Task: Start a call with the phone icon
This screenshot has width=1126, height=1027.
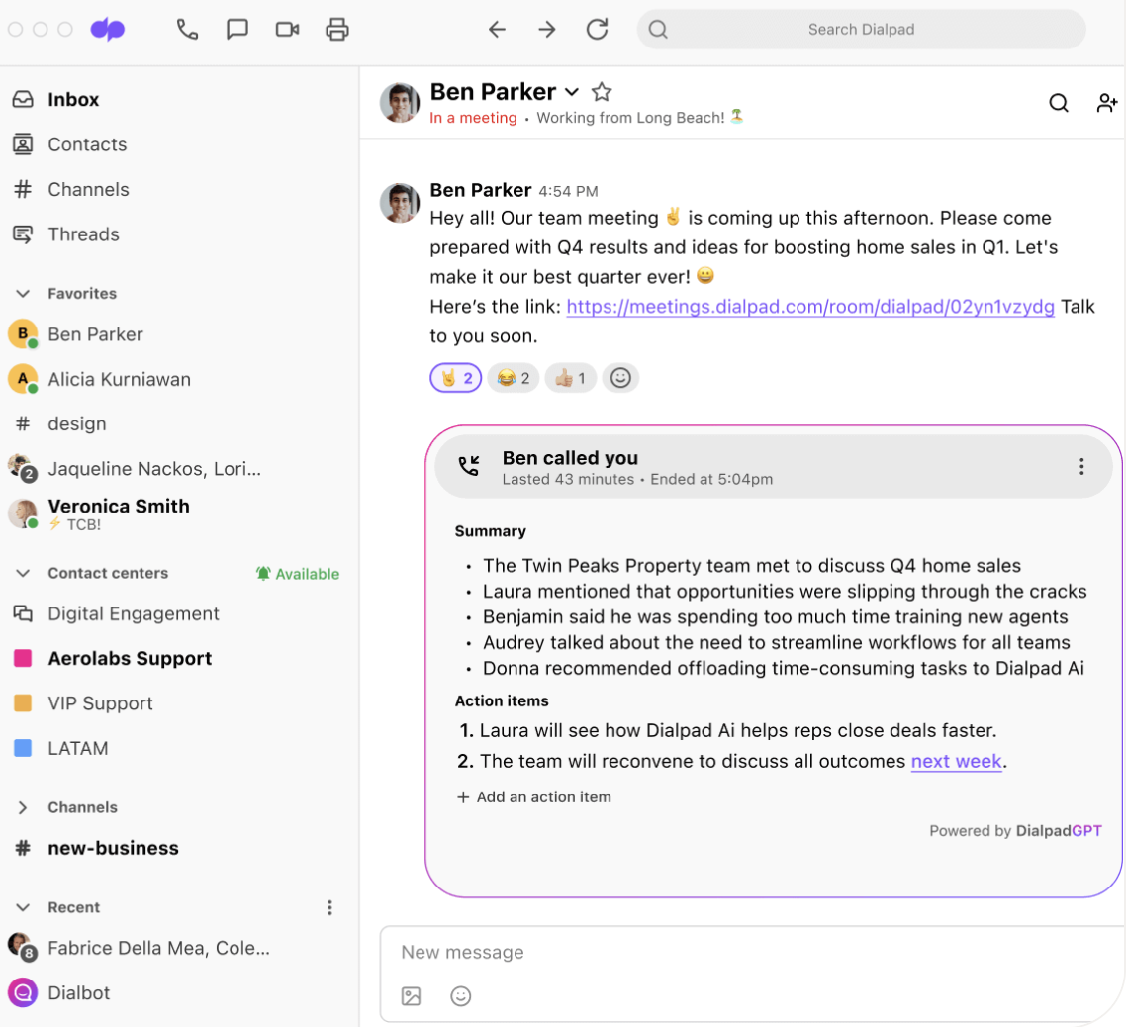Action: (x=187, y=30)
